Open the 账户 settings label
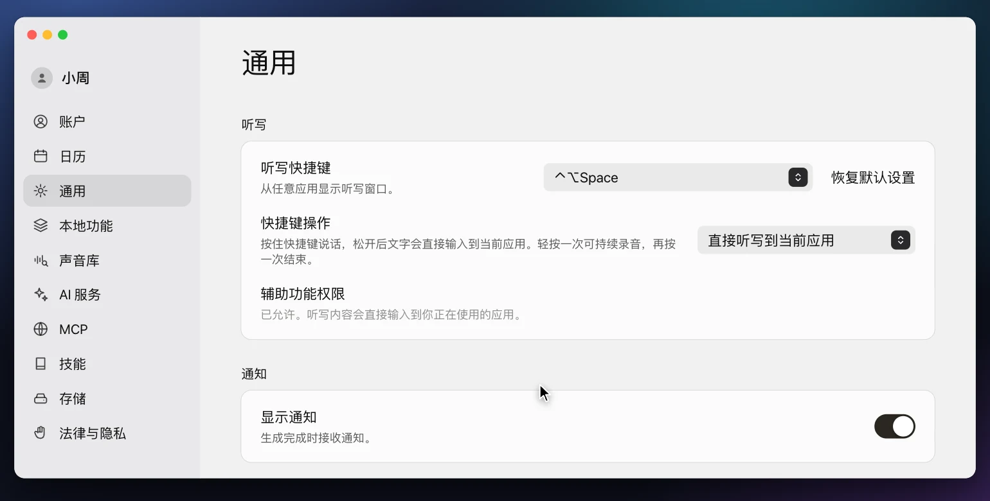 click(72, 121)
